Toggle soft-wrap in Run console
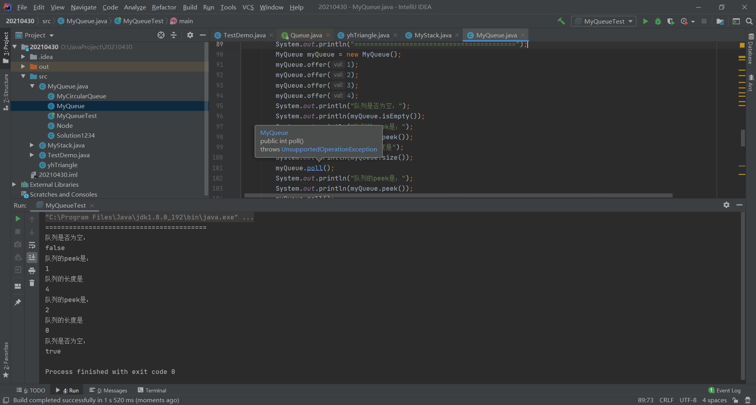Screen dimensions: 756x405 click(x=32, y=245)
